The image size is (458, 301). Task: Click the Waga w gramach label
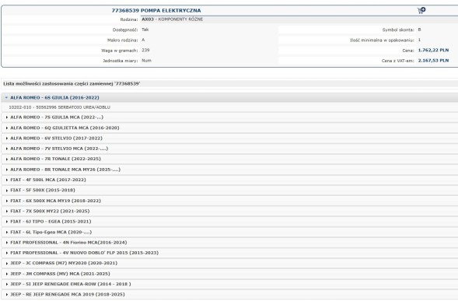click(119, 51)
